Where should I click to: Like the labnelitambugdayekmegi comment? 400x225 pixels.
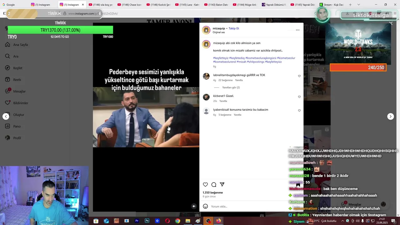(x=299, y=76)
